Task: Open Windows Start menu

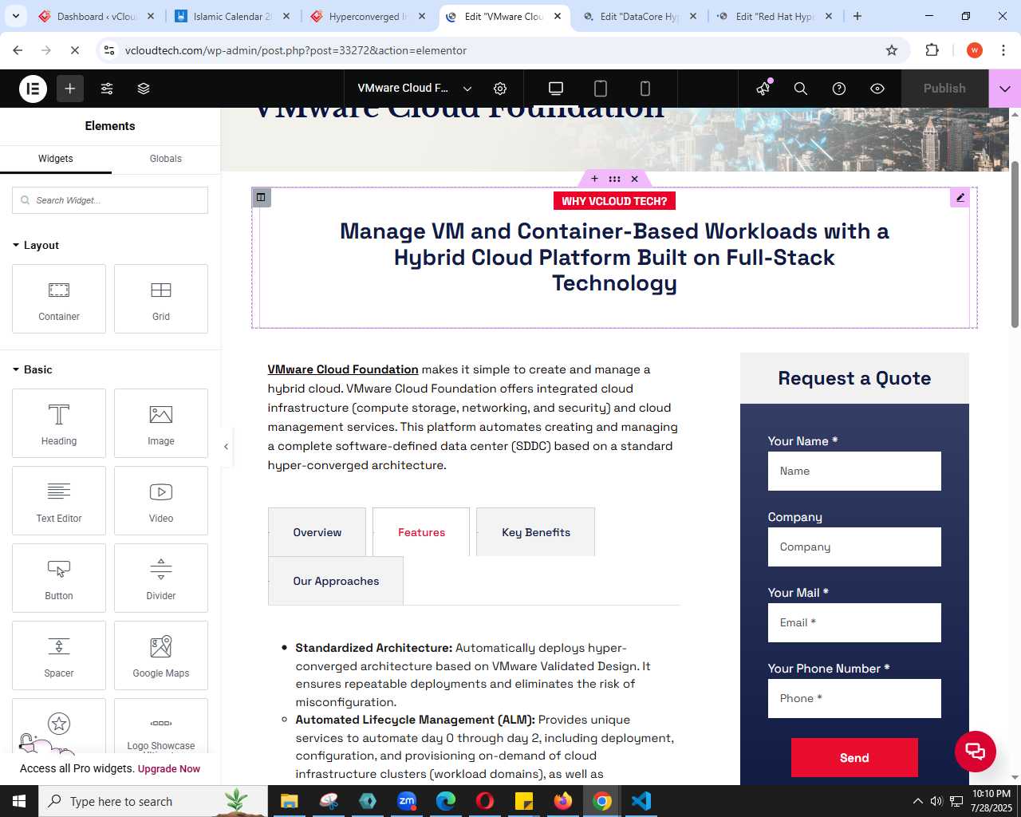Action: pos(19,801)
